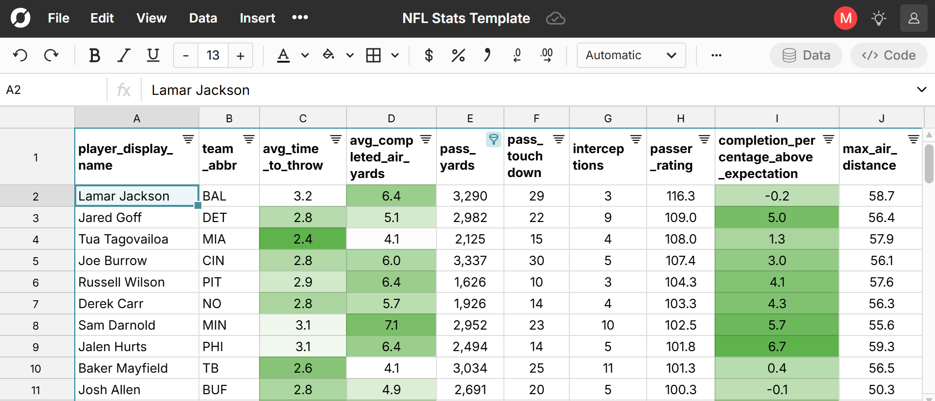Format cell as currency with dollar icon
The width and height of the screenshot is (935, 401).
(429, 55)
